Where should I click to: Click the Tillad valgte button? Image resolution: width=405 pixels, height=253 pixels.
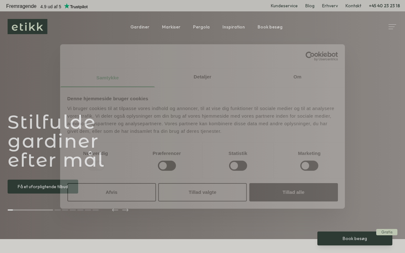[x=202, y=192]
